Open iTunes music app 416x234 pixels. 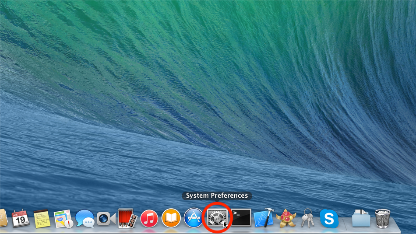(149, 218)
